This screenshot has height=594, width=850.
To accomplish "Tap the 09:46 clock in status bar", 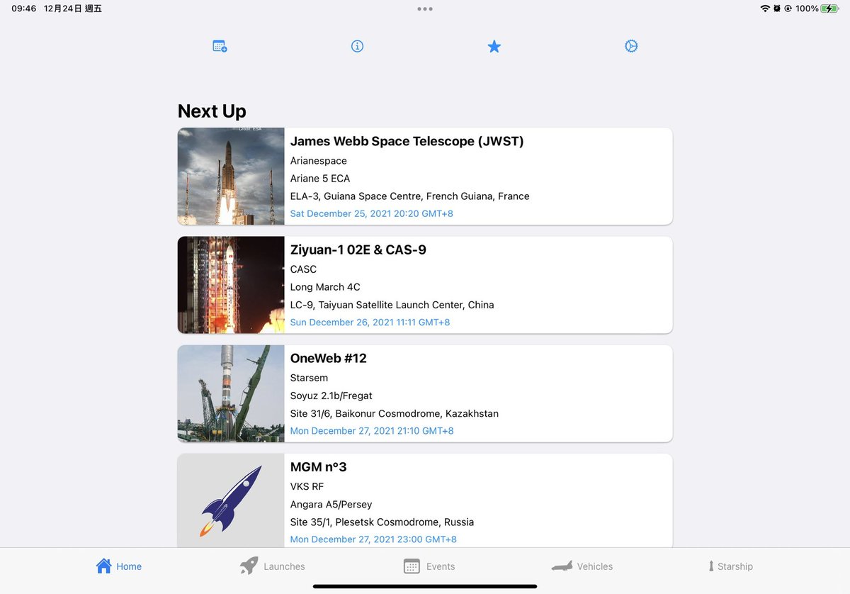I will coord(24,9).
